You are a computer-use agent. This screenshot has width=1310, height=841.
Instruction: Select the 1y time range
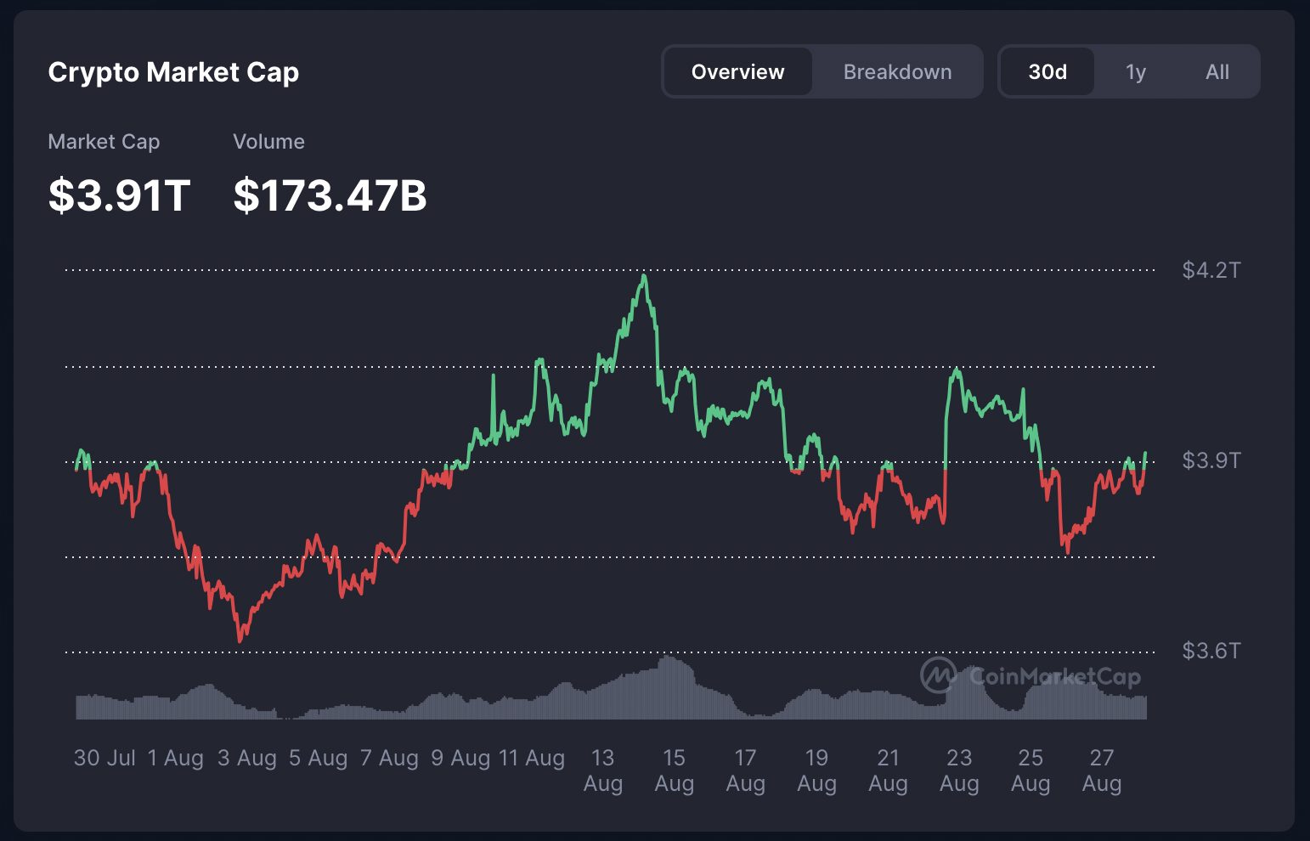tap(1136, 72)
